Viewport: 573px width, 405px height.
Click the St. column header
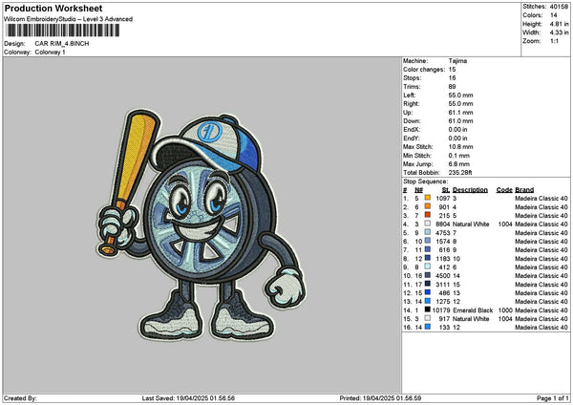pos(446,190)
